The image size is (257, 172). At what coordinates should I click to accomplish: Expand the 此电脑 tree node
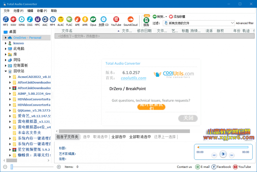pos(6,49)
